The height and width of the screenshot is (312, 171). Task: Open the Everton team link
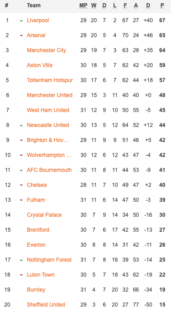point(36,245)
